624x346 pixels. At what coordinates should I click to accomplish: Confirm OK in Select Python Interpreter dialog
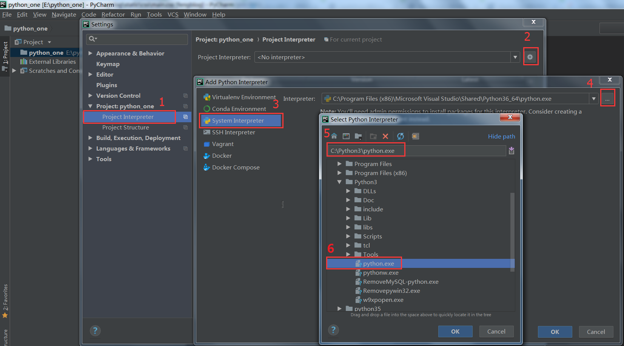455,332
